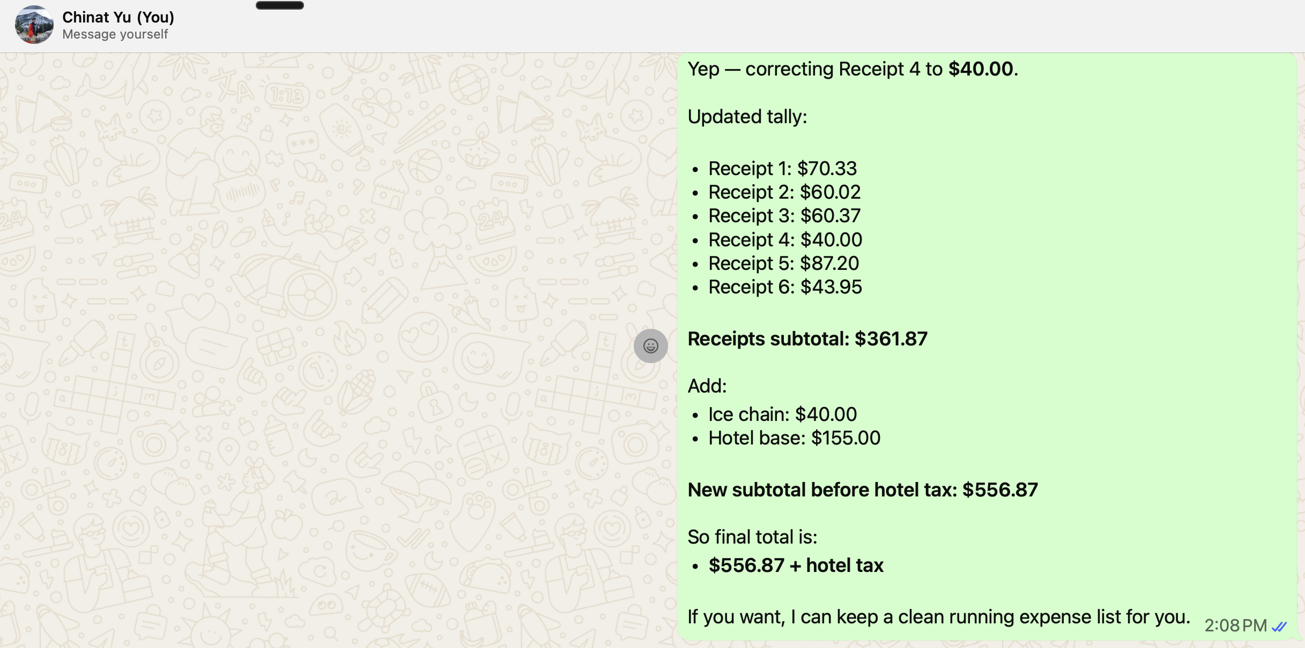Click the New subtotal before hotel tax line
1305x648 pixels.
click(x=862, y=489)
